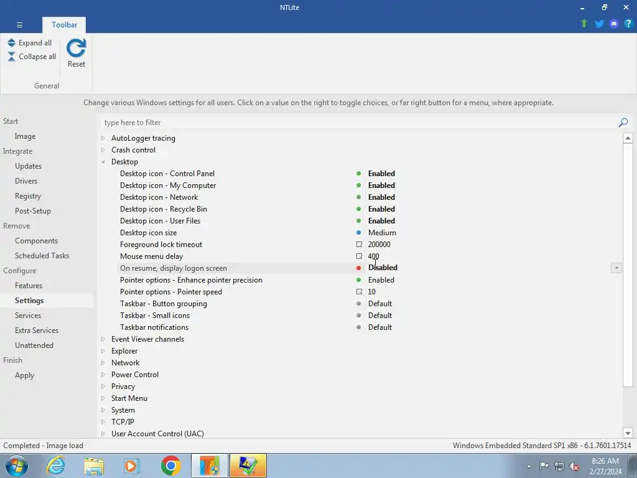Cycle the Desktop icon size Medium value

382,233
